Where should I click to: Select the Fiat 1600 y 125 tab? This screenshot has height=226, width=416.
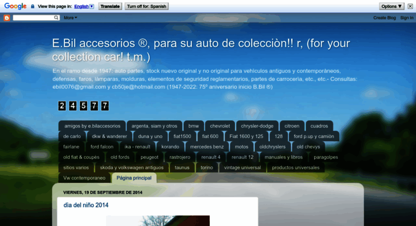(x=246, y=136)
